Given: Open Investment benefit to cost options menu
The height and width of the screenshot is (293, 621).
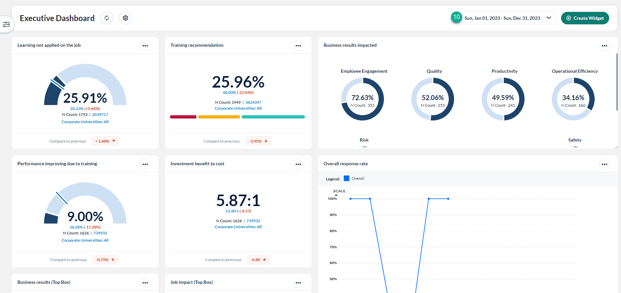Looking at the screenshot, I should coord(298,164).
